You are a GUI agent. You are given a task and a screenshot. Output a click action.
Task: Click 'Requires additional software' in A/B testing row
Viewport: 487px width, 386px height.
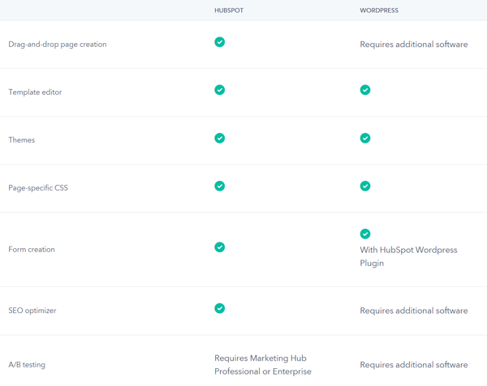414,365
